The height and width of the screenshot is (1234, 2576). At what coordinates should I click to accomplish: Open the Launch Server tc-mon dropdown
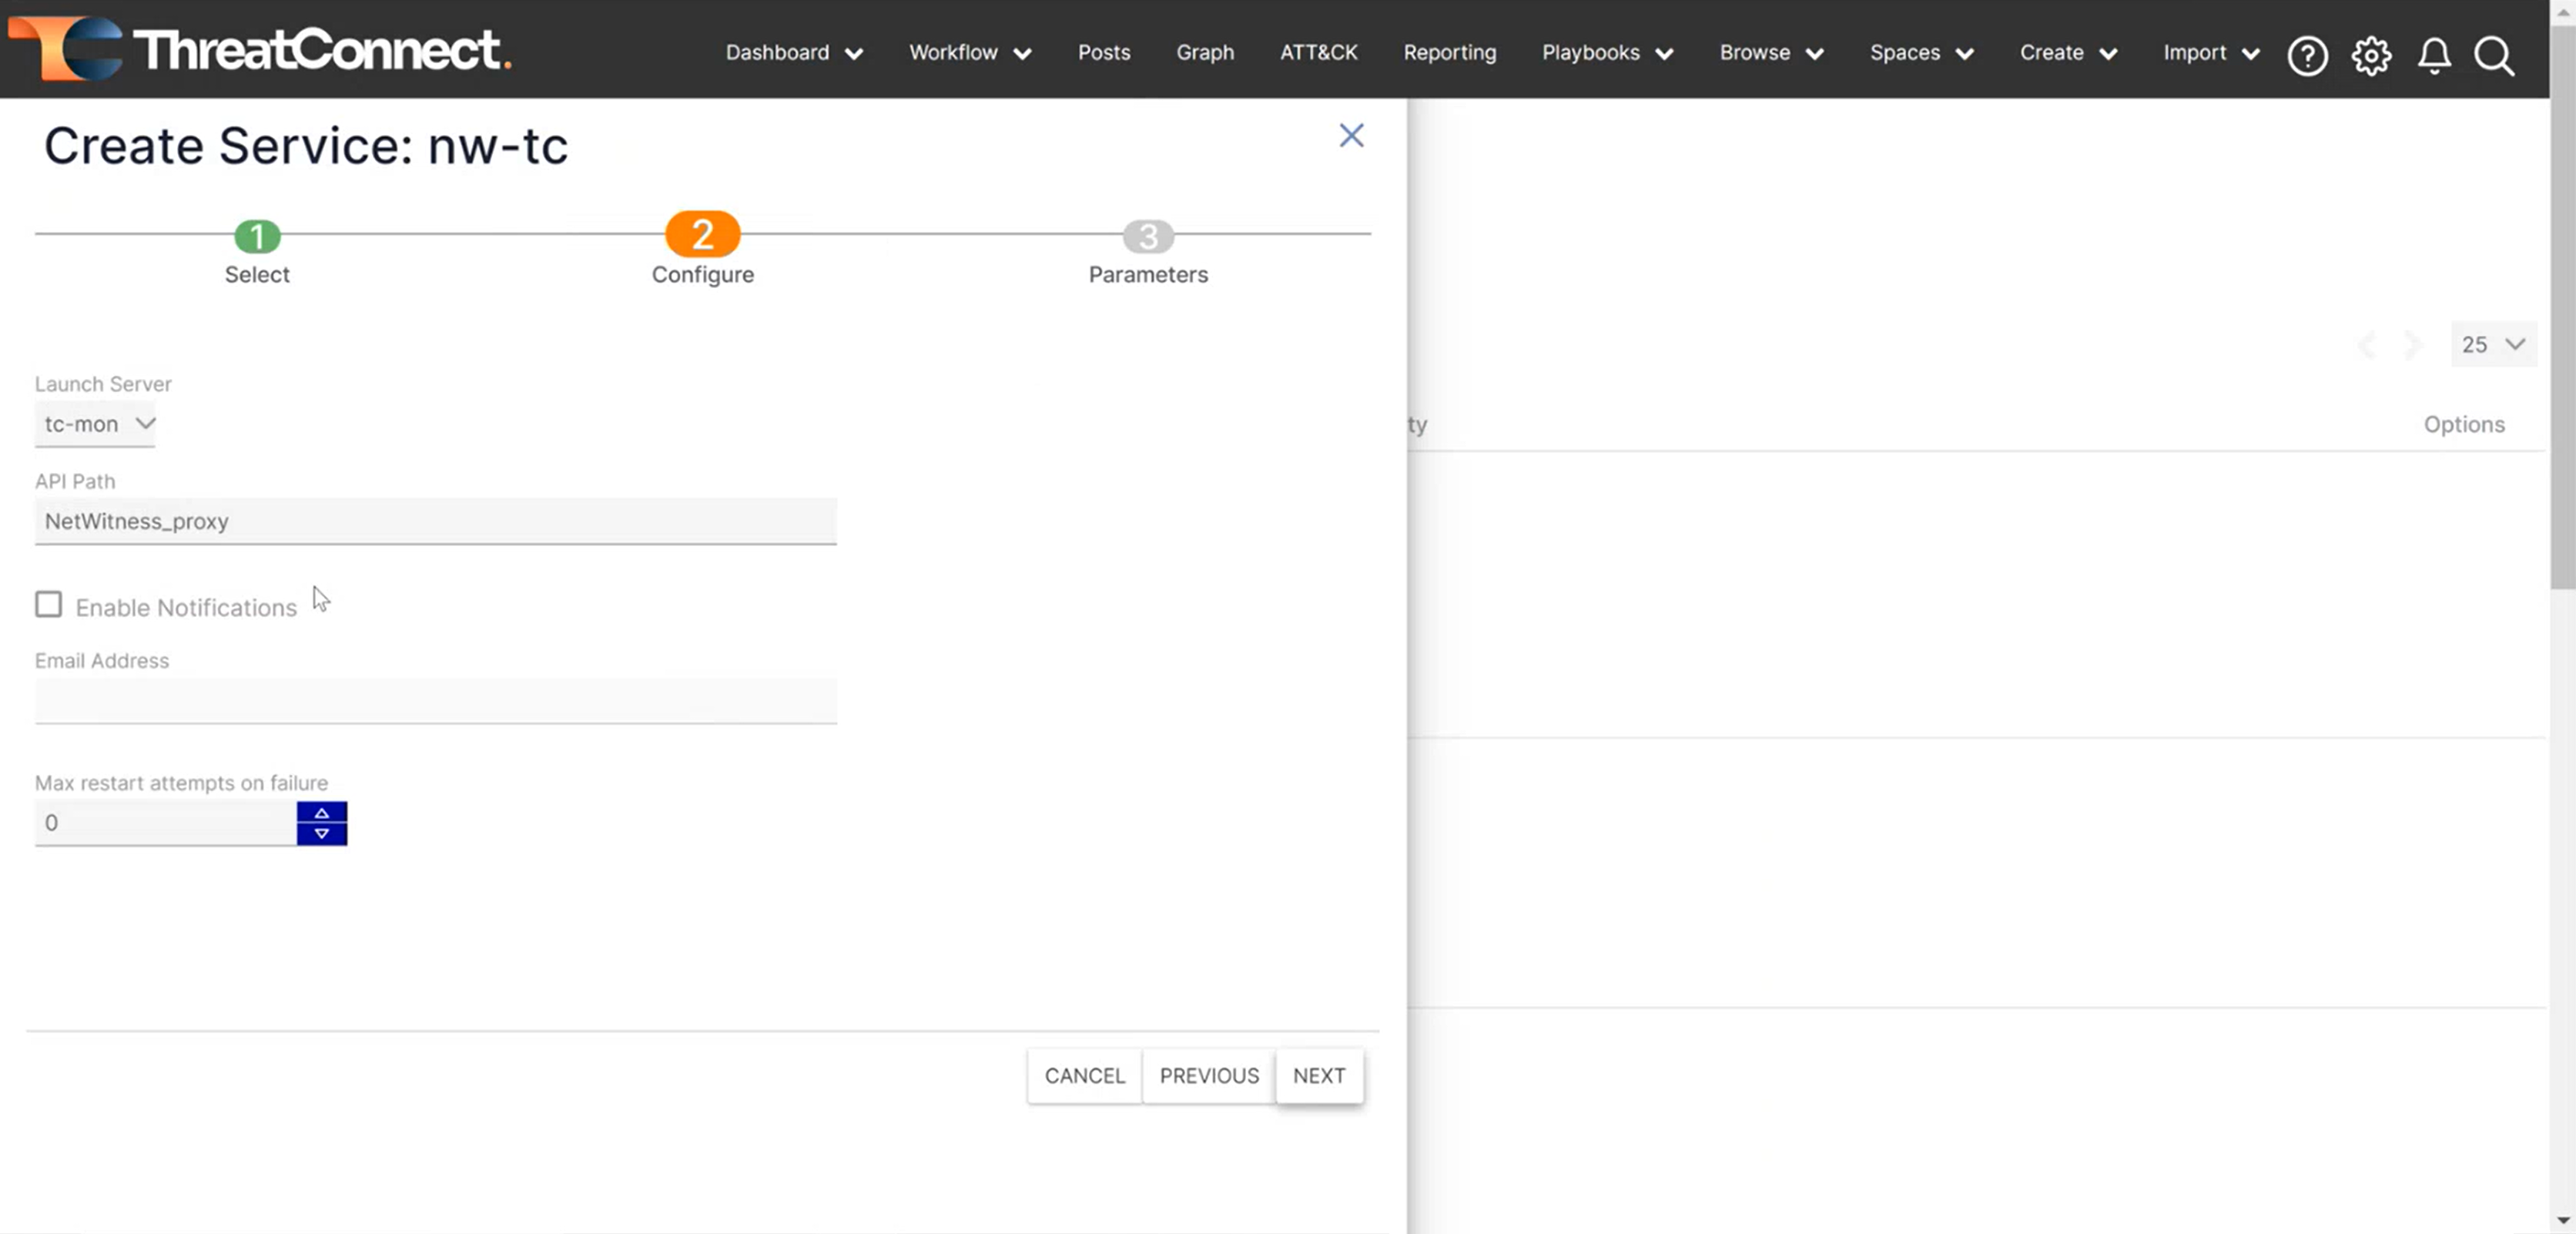pyautogui.click(x=95, y=424)
